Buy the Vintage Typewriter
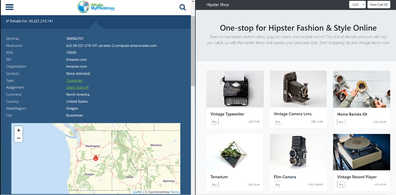Image resolution: width=396 pixels, height=195 pixels. pyautogui.click(x=214, y=122)
